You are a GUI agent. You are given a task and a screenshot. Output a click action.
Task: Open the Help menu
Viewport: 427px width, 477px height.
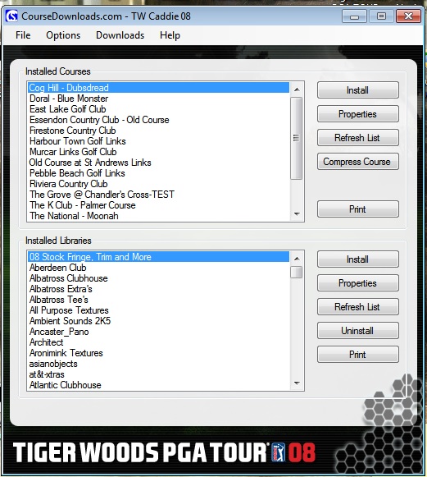(170, 35)
